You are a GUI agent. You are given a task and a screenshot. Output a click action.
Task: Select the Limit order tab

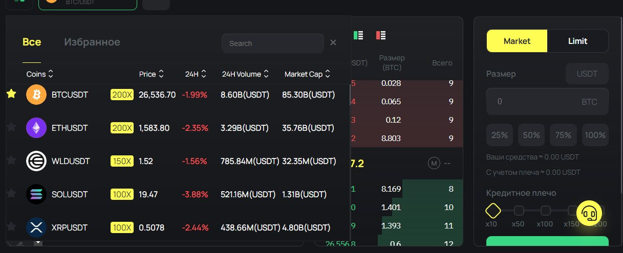[x=577, y=41]
